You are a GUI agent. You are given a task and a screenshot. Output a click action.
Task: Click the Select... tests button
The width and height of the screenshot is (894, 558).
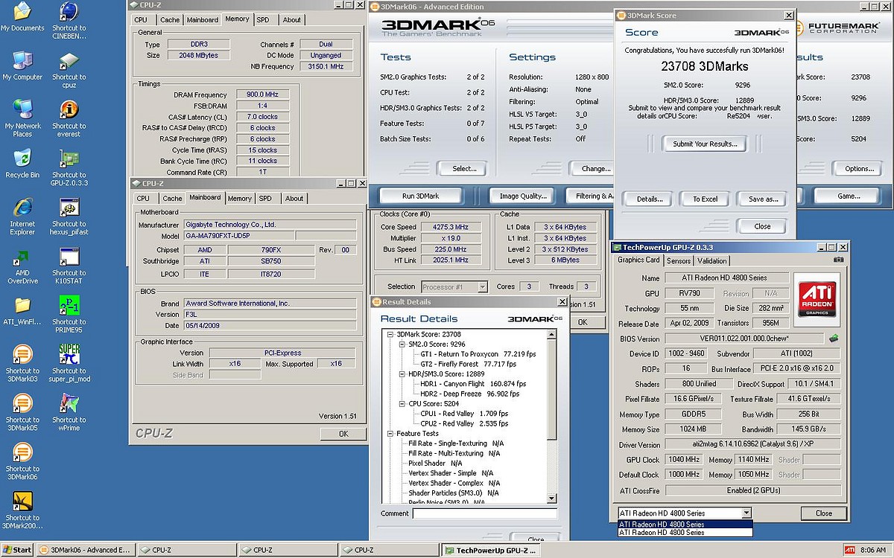click(464, 169)
